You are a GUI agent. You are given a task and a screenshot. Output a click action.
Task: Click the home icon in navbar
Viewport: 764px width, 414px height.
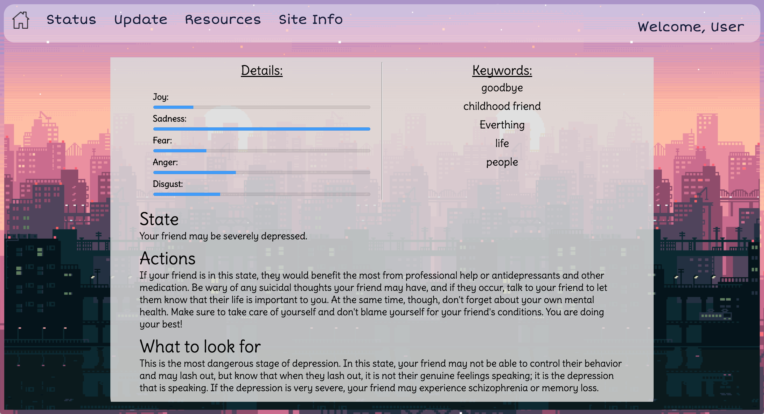[20, 20]
